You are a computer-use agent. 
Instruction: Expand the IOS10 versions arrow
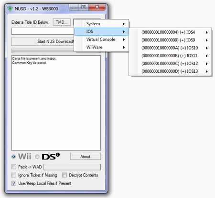pos(207,48)
